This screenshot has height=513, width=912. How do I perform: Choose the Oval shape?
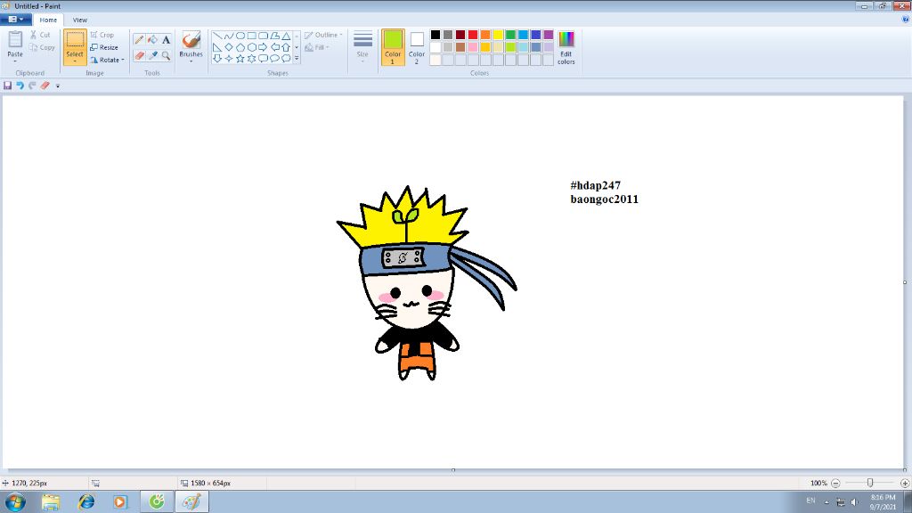tap(240, 36)
